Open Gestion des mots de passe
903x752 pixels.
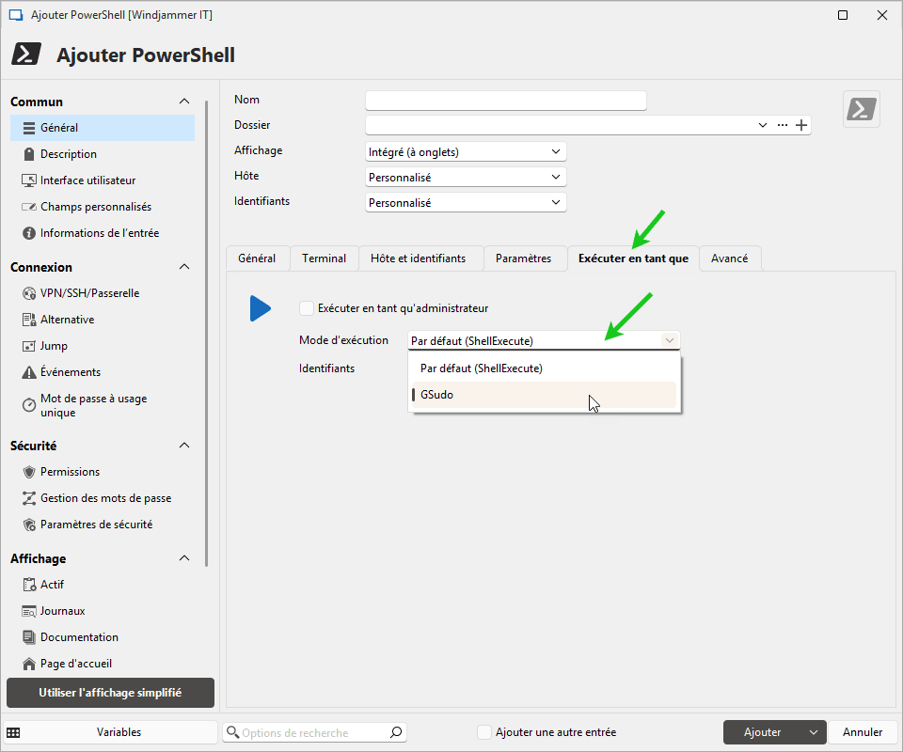click(105, 498)
